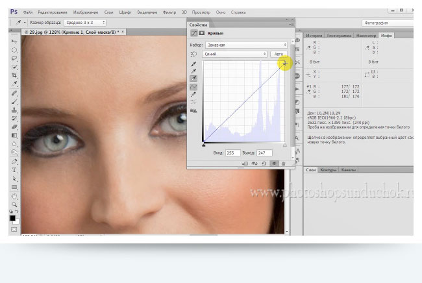Select the Clone Stamp tool
The width and height of the screenshot is (422, 283).
[x=14, y=110]
